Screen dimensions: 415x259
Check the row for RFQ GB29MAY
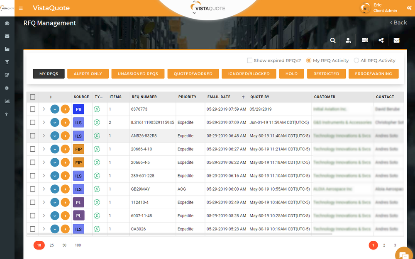coord(32,189)
